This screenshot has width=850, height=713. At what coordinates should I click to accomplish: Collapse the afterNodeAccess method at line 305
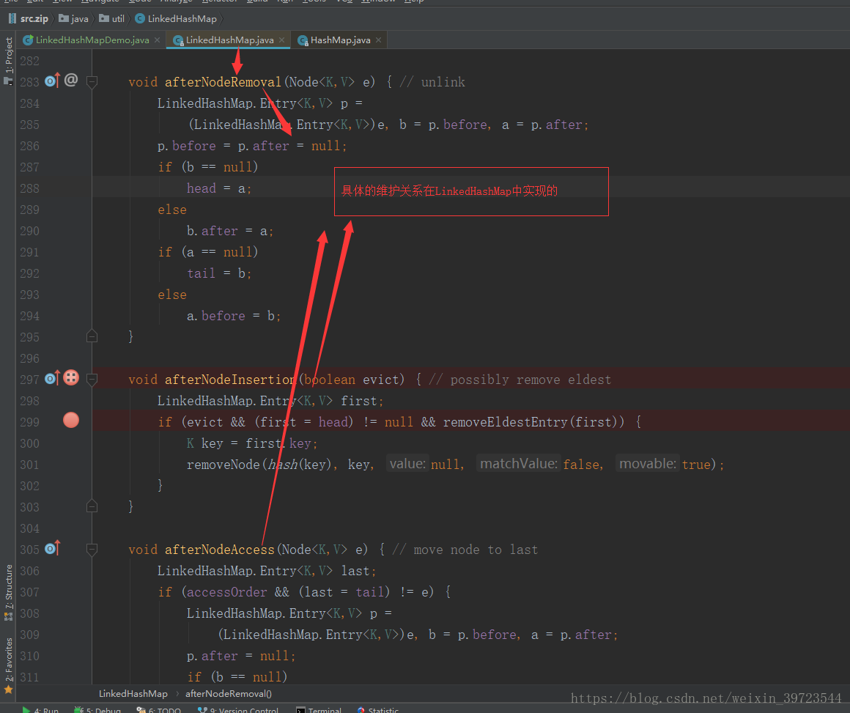point(92,550)
